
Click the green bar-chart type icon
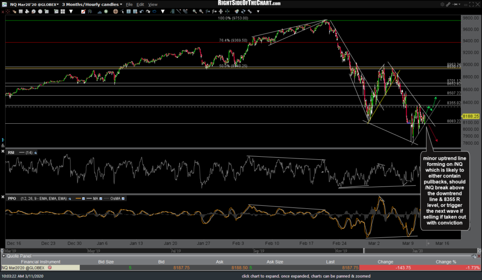click(90, 12)
